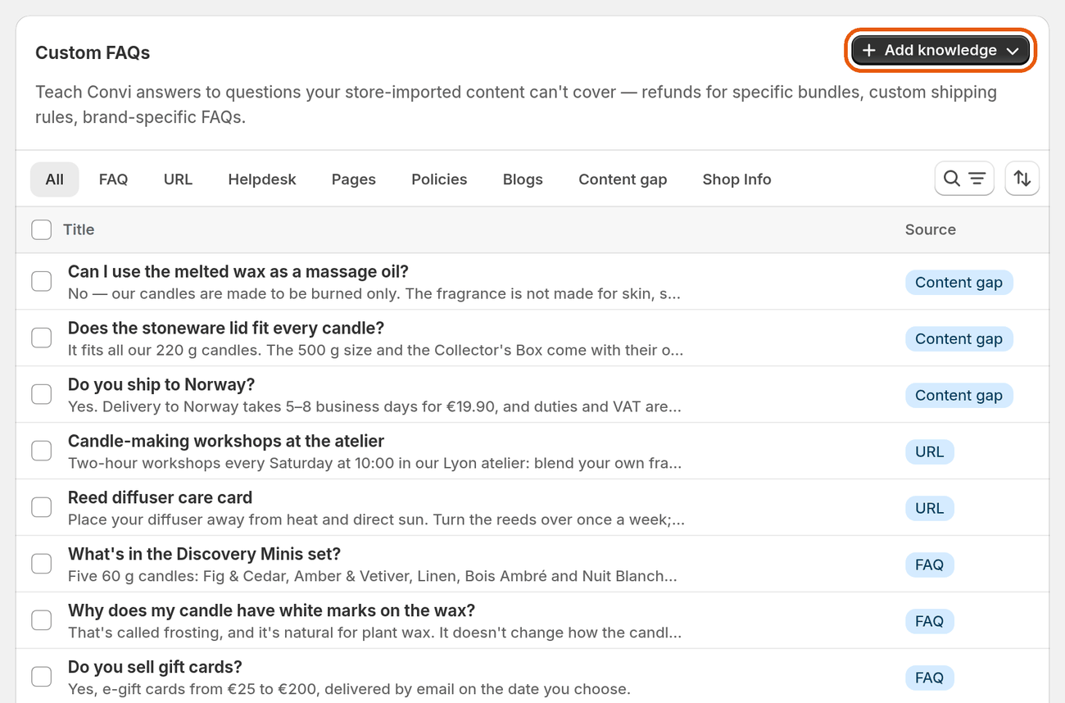Open "What's in the Discovery Minis set?"
Screen dimensions: 1065x703
pos(204,555)
